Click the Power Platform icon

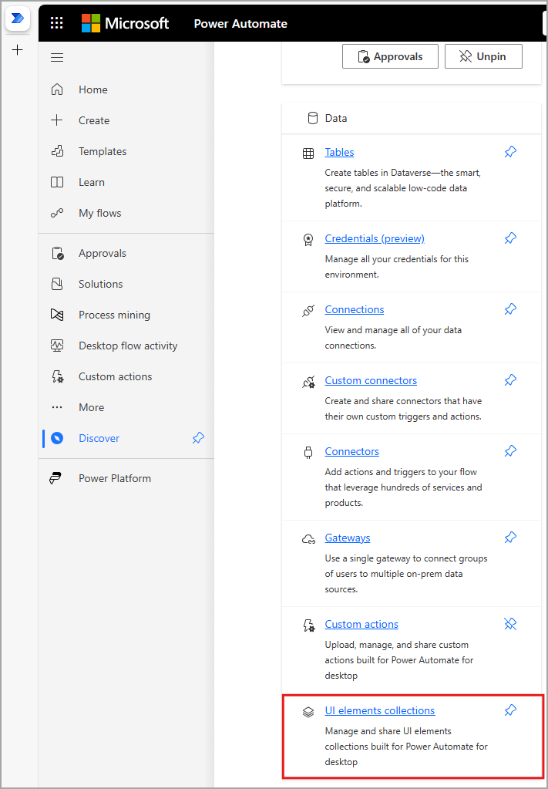tap(55, 477)
